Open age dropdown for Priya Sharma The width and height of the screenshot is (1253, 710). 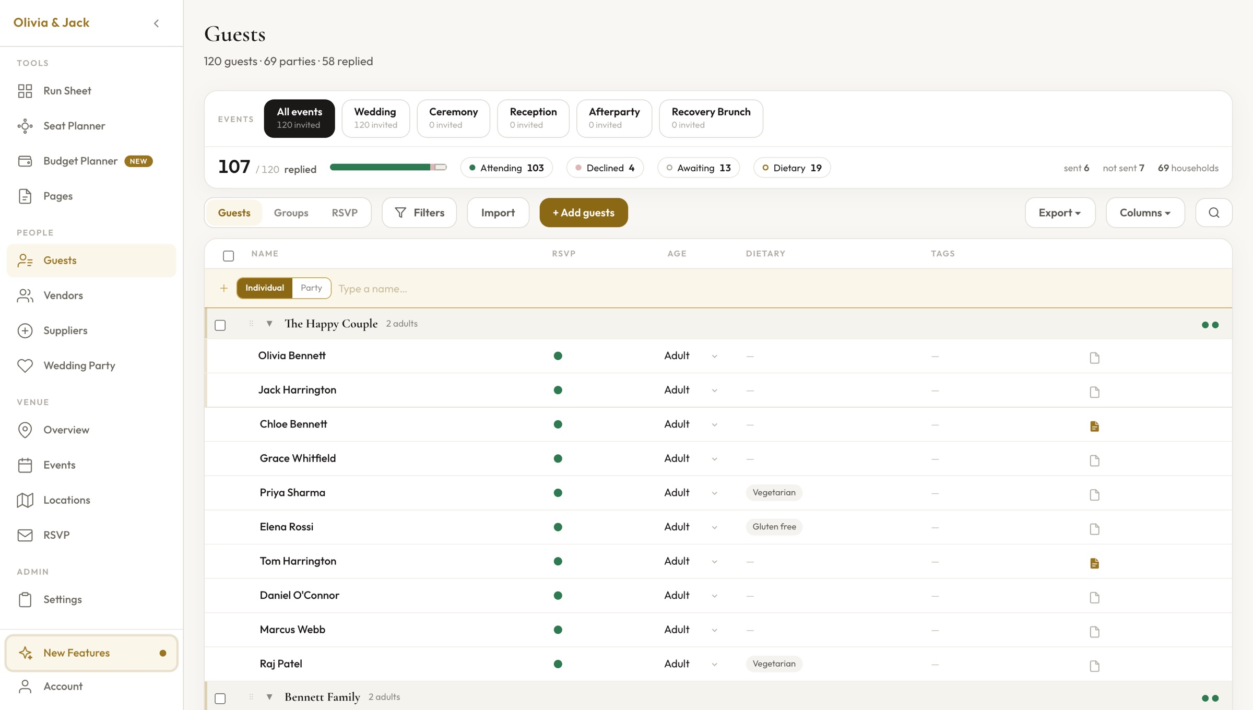(x=690, y=493)
